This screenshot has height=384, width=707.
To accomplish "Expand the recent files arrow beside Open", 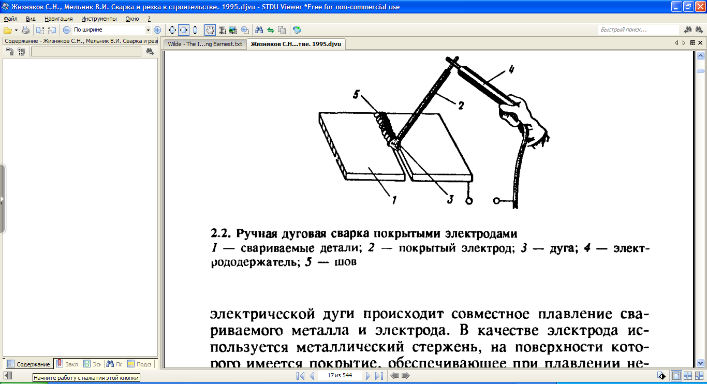I will [17, 30].
